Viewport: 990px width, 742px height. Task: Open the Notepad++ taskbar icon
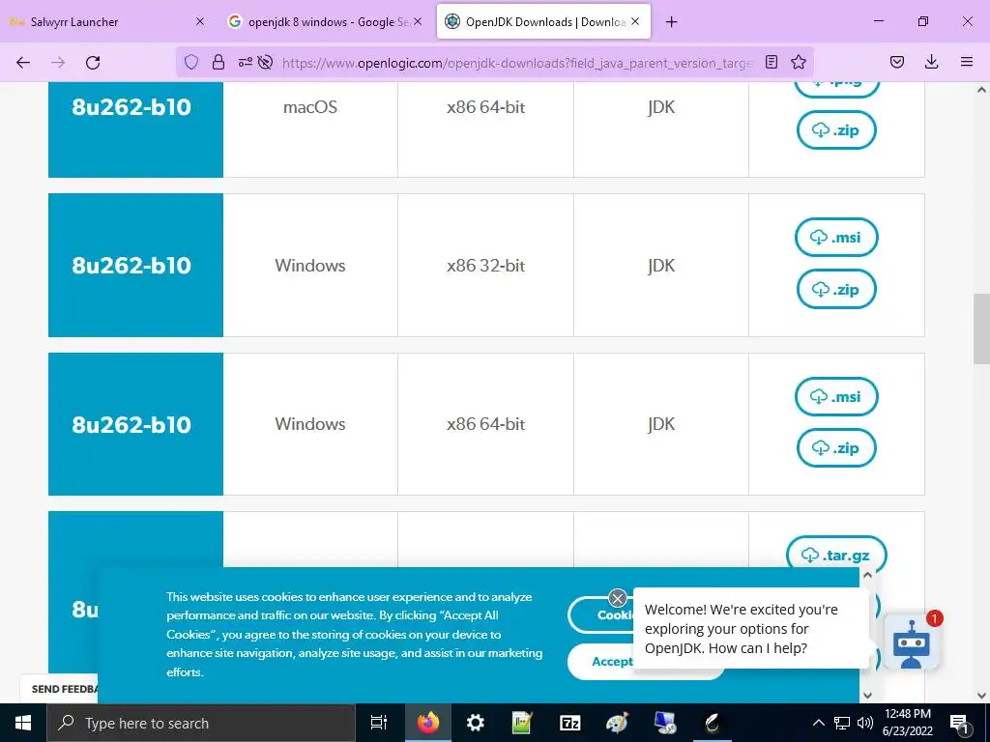(522, 723)
